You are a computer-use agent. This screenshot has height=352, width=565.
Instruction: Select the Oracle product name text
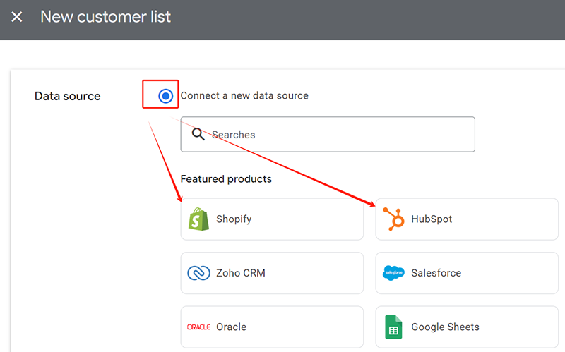[x=231, y=327]
